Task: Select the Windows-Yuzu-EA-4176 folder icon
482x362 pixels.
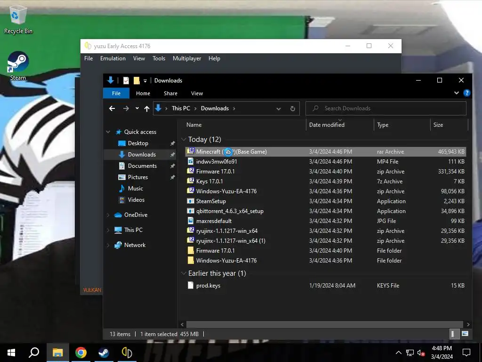Action: coord(191,260)
